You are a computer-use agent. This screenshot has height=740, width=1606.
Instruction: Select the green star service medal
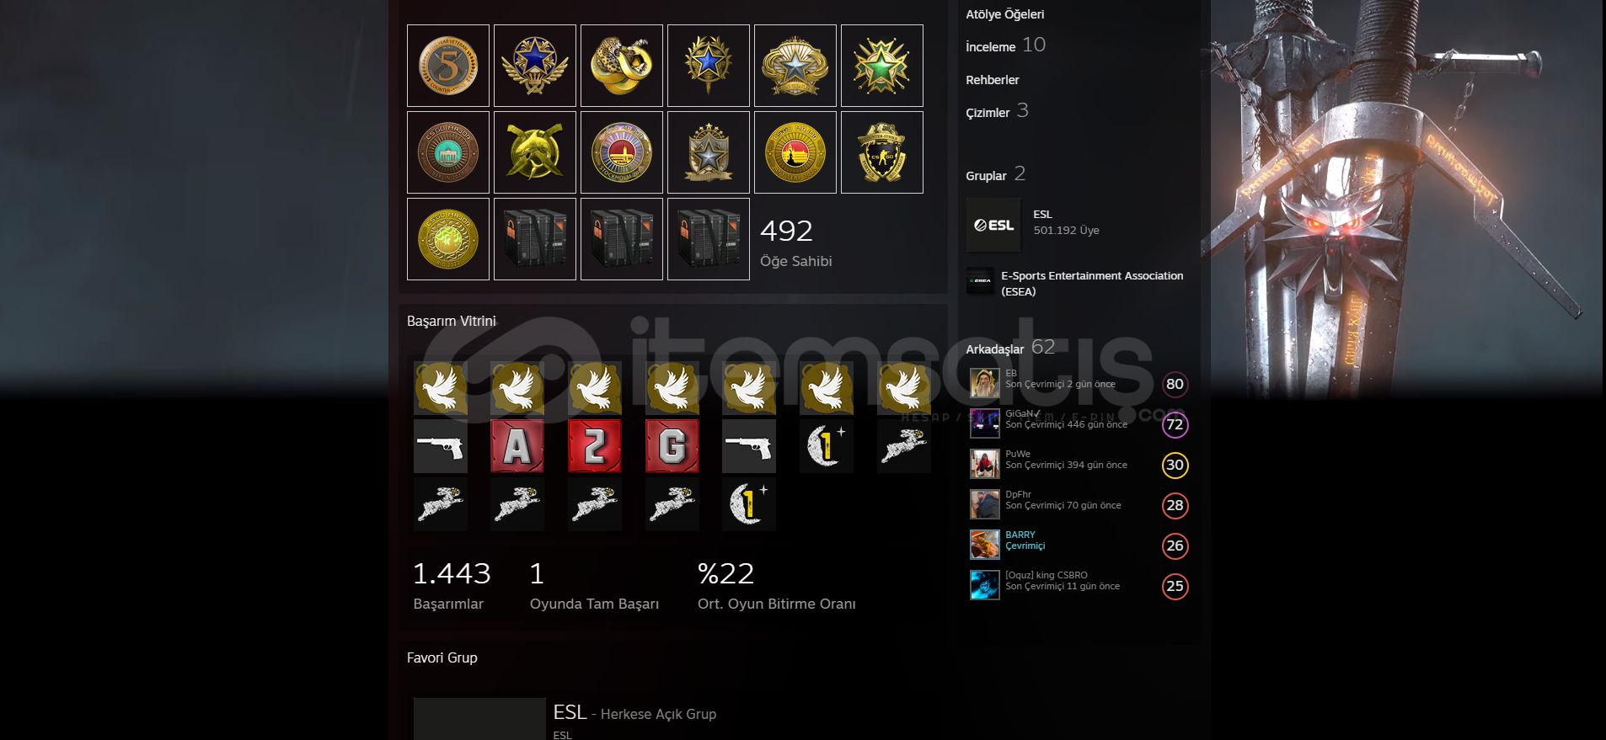point(882,66)
